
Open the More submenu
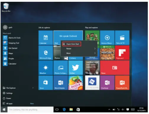click(79, 53)
